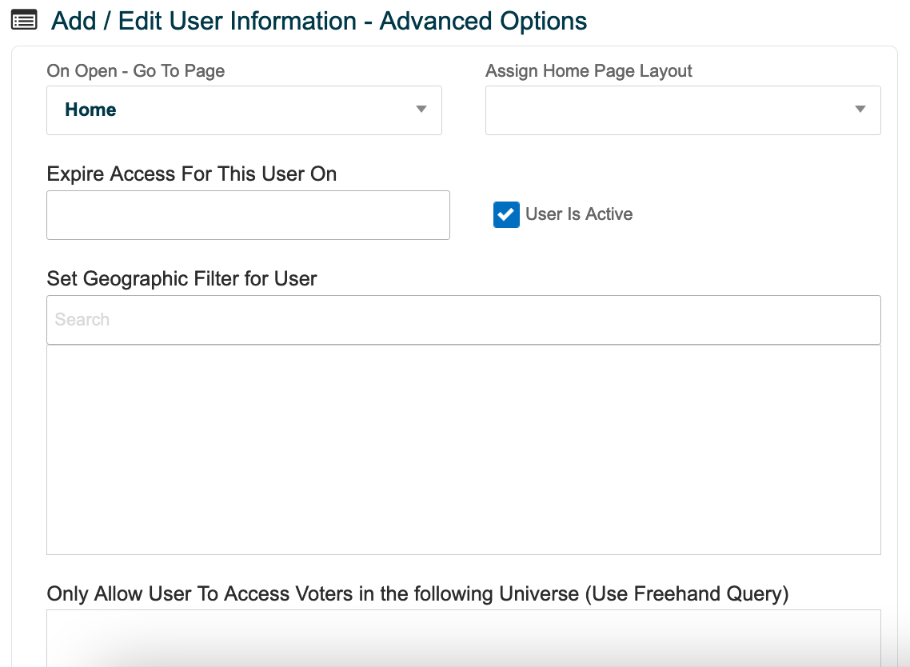
Task: Click the form icon beside the page title
Action: point(24,19)
